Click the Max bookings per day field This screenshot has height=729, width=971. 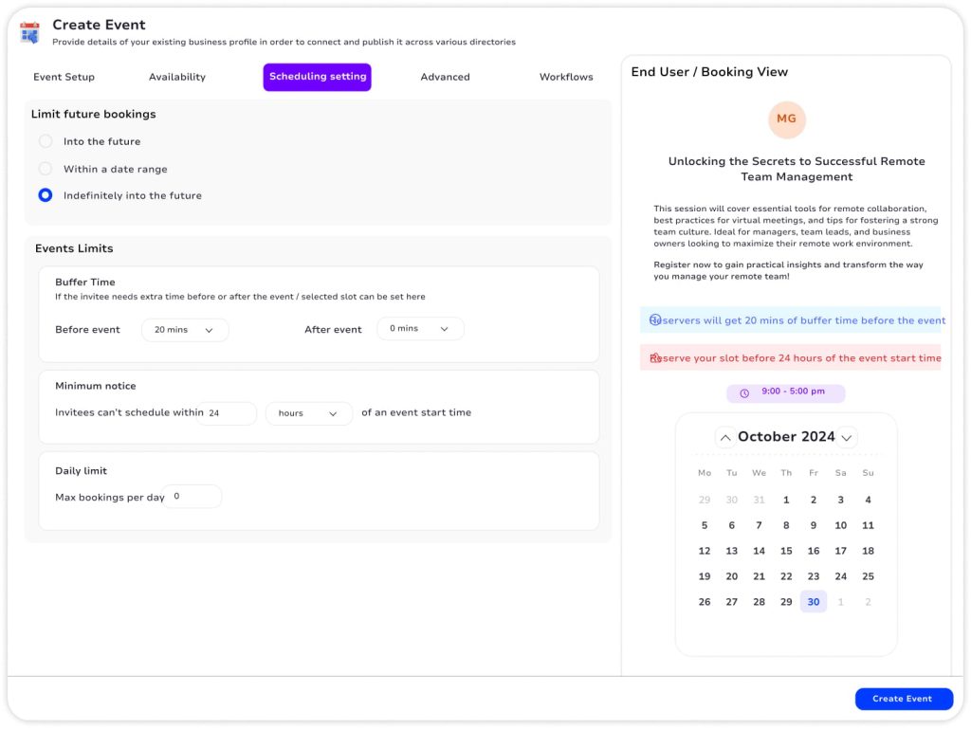tap(193, 497)
